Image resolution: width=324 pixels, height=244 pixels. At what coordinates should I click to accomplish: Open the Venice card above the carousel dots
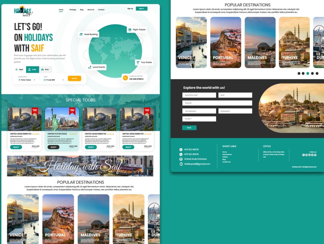click(191, 43)
